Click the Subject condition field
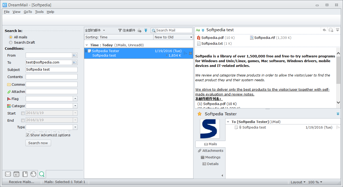 click(x=52, y=70)
